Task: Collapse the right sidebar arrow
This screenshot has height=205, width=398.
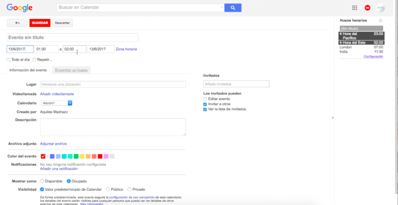Action: (333, 118)
